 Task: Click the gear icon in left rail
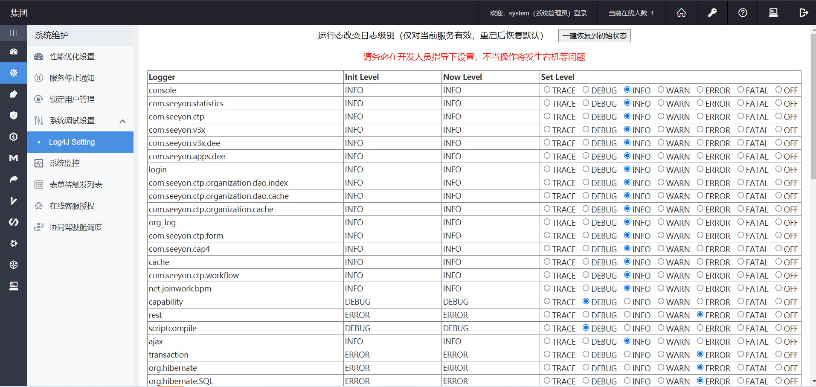[x=14, y=73]
